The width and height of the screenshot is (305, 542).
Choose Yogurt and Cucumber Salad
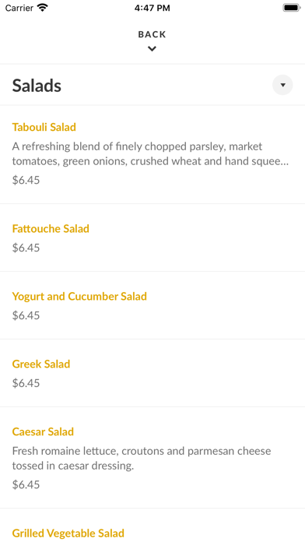point(79,296)
